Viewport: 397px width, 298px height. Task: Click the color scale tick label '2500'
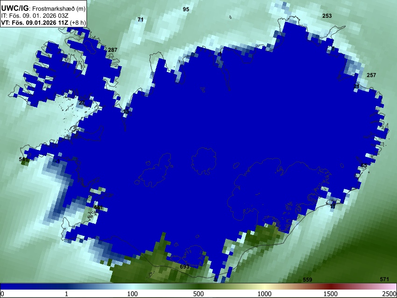click(x=390, y=294)
